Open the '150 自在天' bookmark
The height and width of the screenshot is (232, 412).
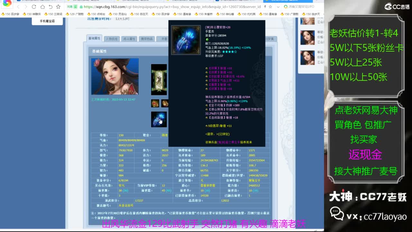point(139,14)
